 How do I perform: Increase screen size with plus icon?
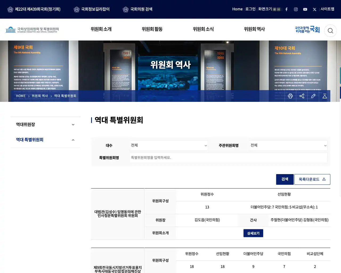[274, 9]
